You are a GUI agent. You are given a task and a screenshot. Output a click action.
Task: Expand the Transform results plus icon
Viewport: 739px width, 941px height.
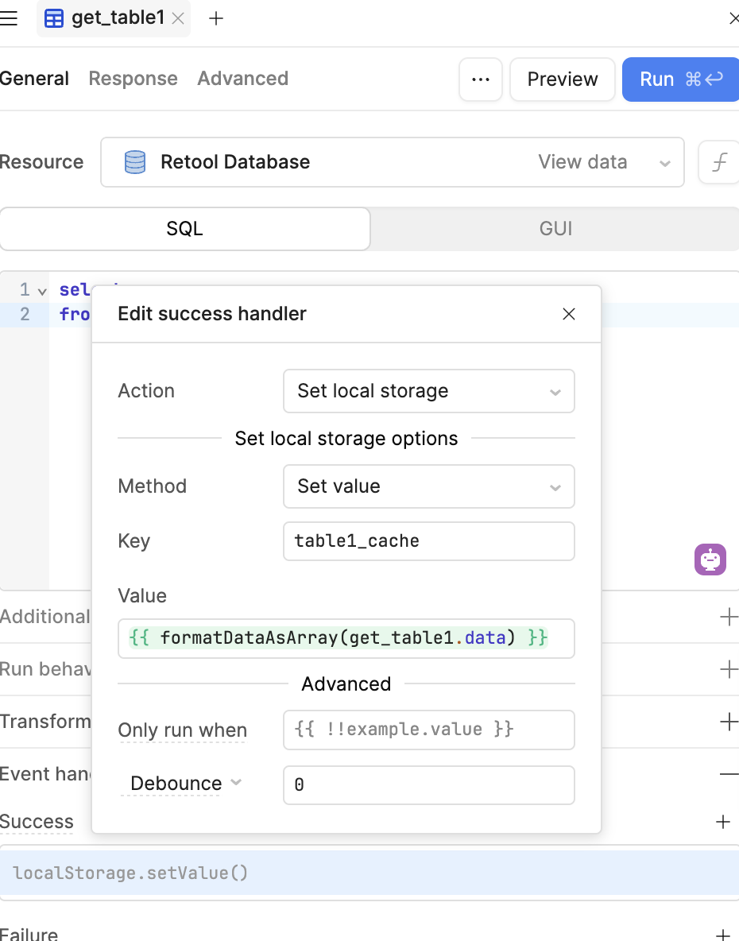729,722
